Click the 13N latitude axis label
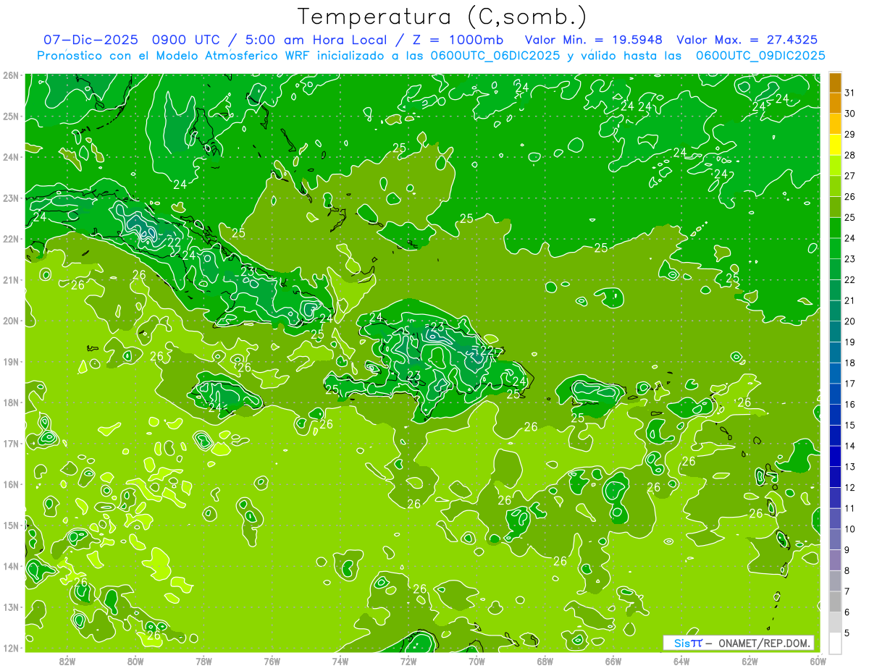869x671 pixels. click(x=11, y=607)
